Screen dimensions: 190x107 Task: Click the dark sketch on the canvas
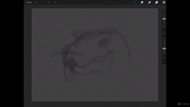pos(91,55)
